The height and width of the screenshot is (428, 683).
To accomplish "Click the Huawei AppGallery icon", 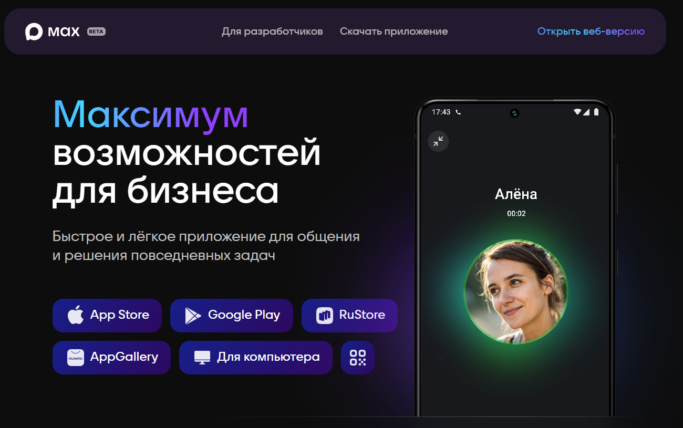I will click(x=76, y=358).
